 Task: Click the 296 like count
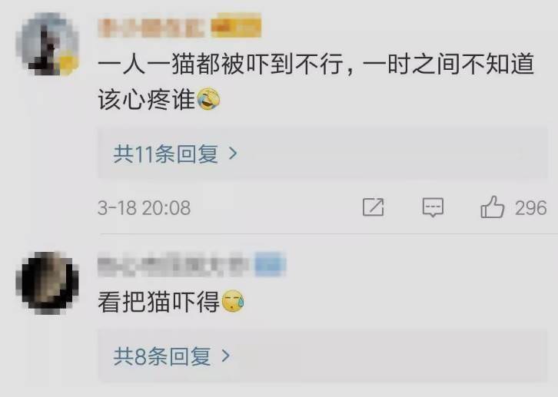click(530, 208)
